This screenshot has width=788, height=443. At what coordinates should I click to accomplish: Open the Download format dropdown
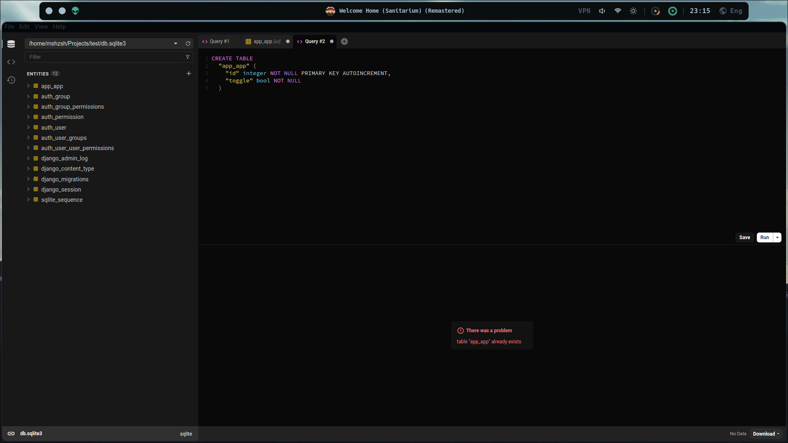click(766, 434)
